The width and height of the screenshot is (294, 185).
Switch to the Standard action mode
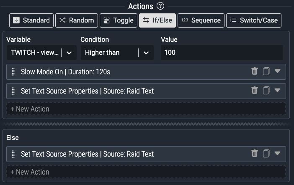tap(32, 20)
